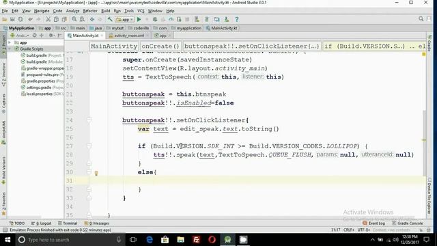Click the scroll from source target icon

[34, 36]
